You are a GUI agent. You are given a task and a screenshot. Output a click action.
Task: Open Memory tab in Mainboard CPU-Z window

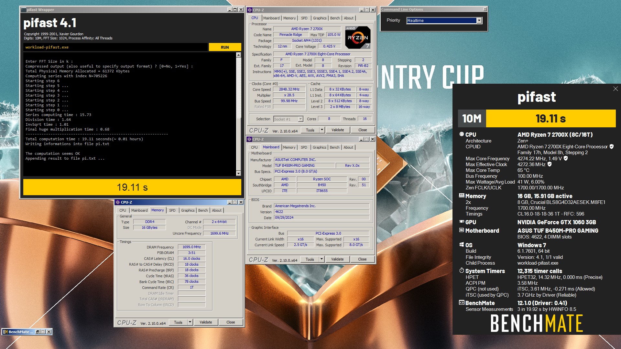pyautogui.click(x=289, y=147)
